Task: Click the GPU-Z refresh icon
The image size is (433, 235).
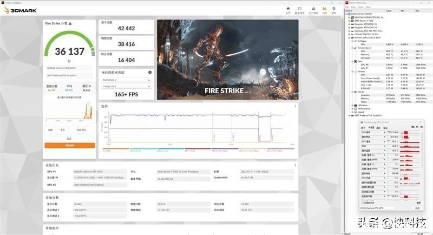Action: point(417,127)
